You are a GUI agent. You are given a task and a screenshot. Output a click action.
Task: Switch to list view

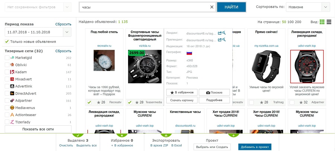329,22
